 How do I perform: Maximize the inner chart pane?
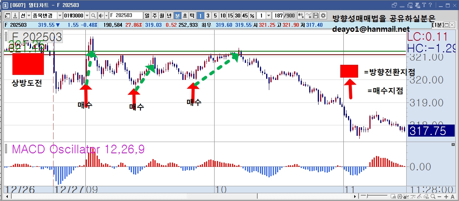[x=446, y=25]
